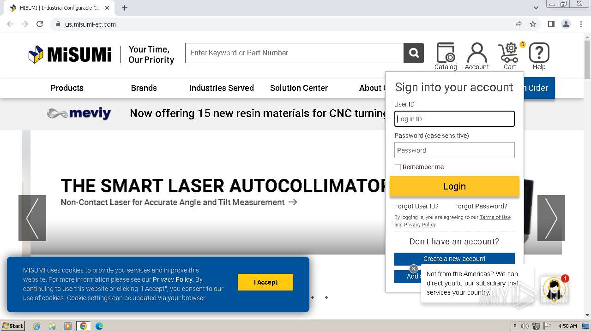The height and width of the screenshot is (332, 591).
Task: Click the Password input field
Action: click(x=454, y=150)
